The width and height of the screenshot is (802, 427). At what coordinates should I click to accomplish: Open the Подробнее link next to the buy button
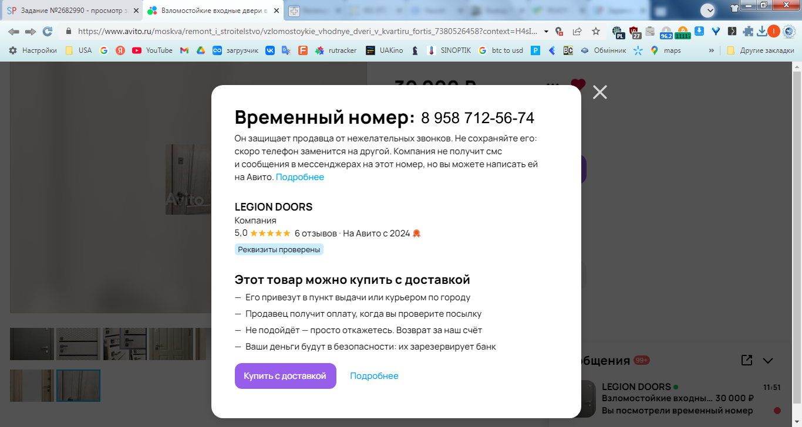pyautogui.click(x=374, y=376)
